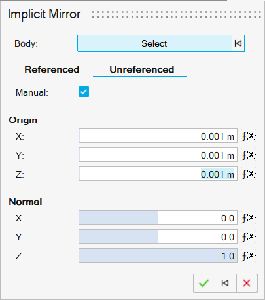Image resolution: width=265 pixels, height=300 pixels.
Task: Uncheck the Manual checkbox
Action: pos(84,92)
